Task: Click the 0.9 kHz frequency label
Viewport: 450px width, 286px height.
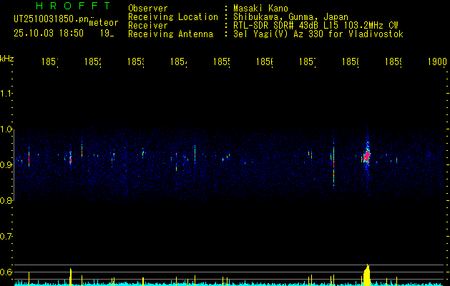Action: click(6, 165)
